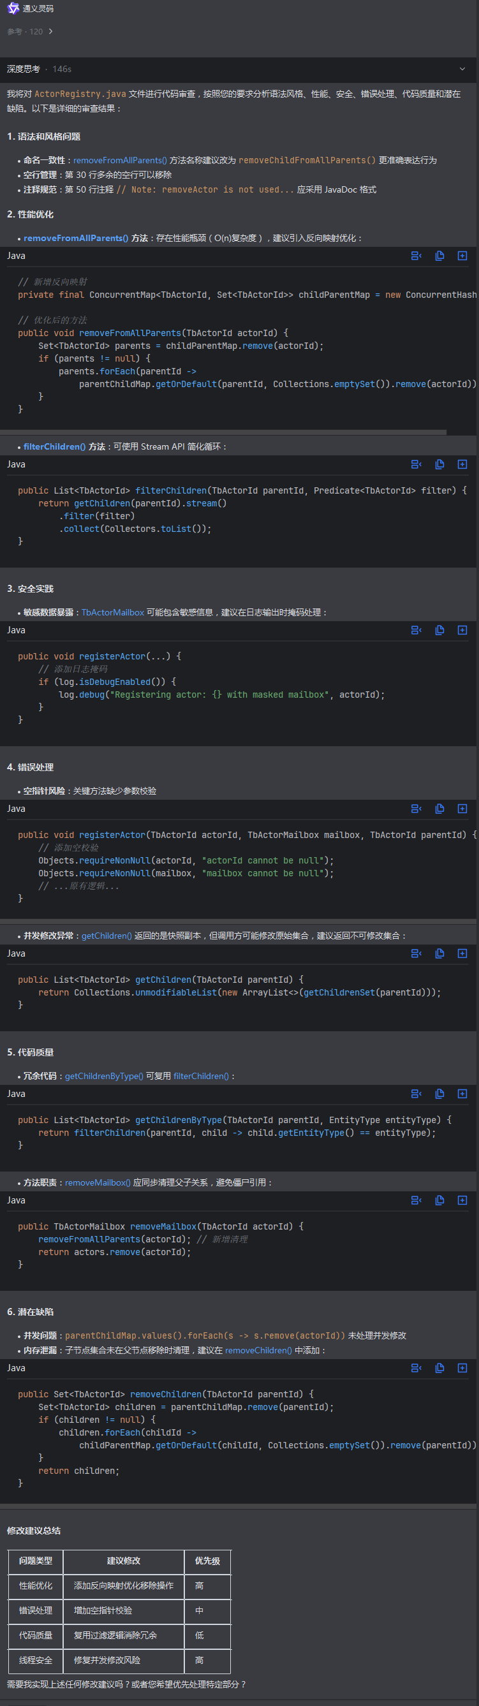
Task: Copy the Objects.requireNonNull code block
Action: 439,809
